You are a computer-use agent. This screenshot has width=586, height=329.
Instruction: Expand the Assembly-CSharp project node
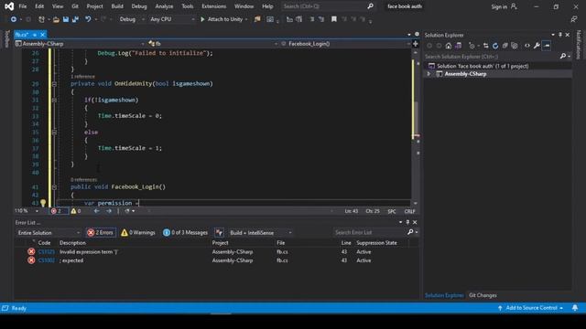(429, 74)
